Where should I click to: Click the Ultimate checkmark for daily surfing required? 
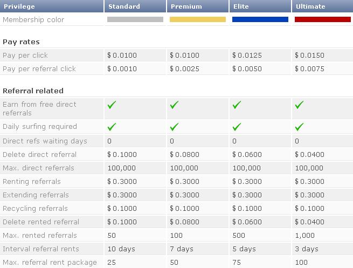[299, 127]
